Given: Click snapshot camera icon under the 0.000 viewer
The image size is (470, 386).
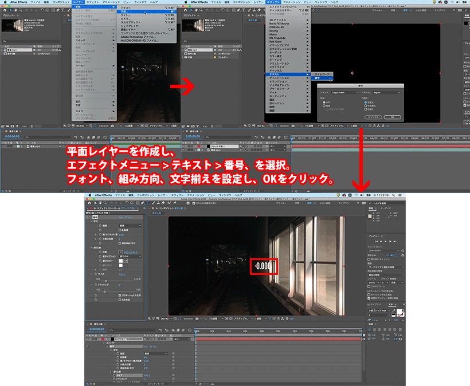Looking at the screenshot, I should [x=197, y=318].
